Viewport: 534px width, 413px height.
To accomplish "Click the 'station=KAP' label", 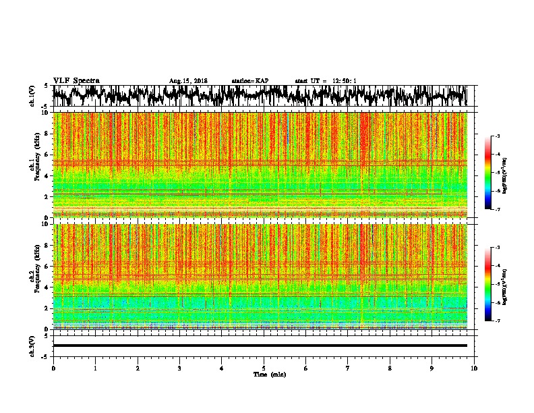I will pyautogui.click(x=250, y=81).
